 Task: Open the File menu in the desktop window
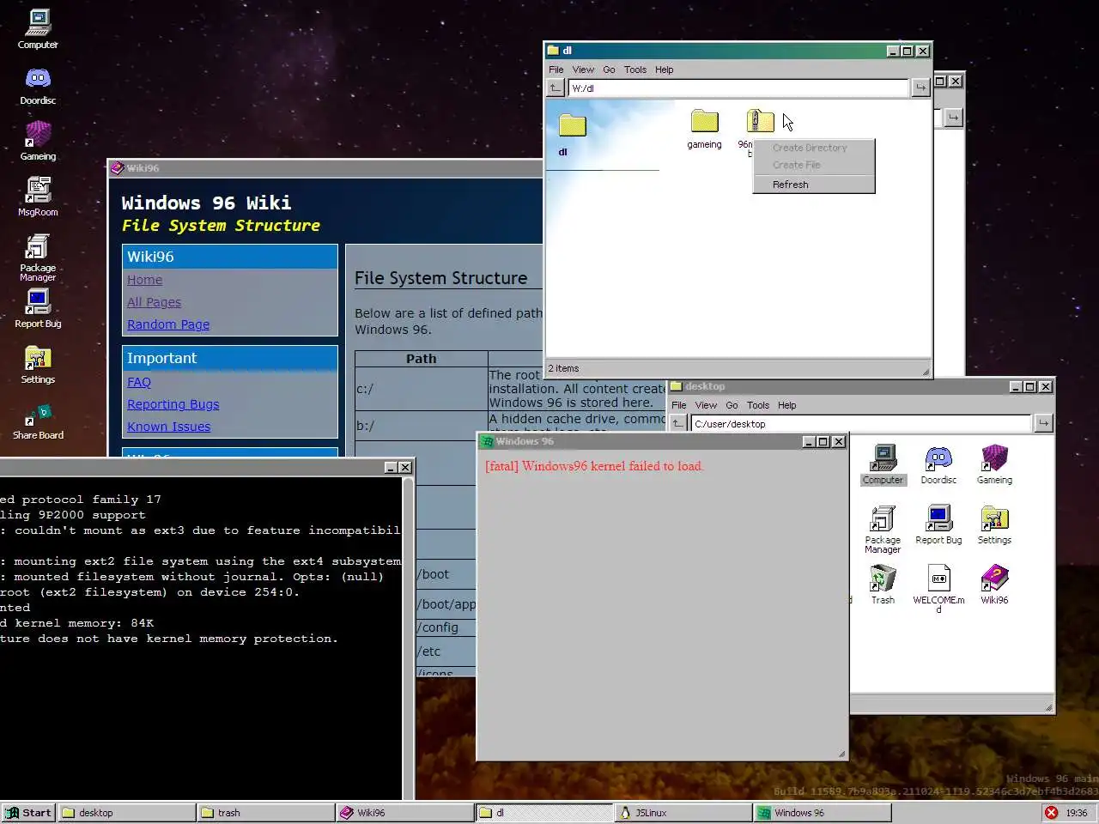tap(679, 405)
